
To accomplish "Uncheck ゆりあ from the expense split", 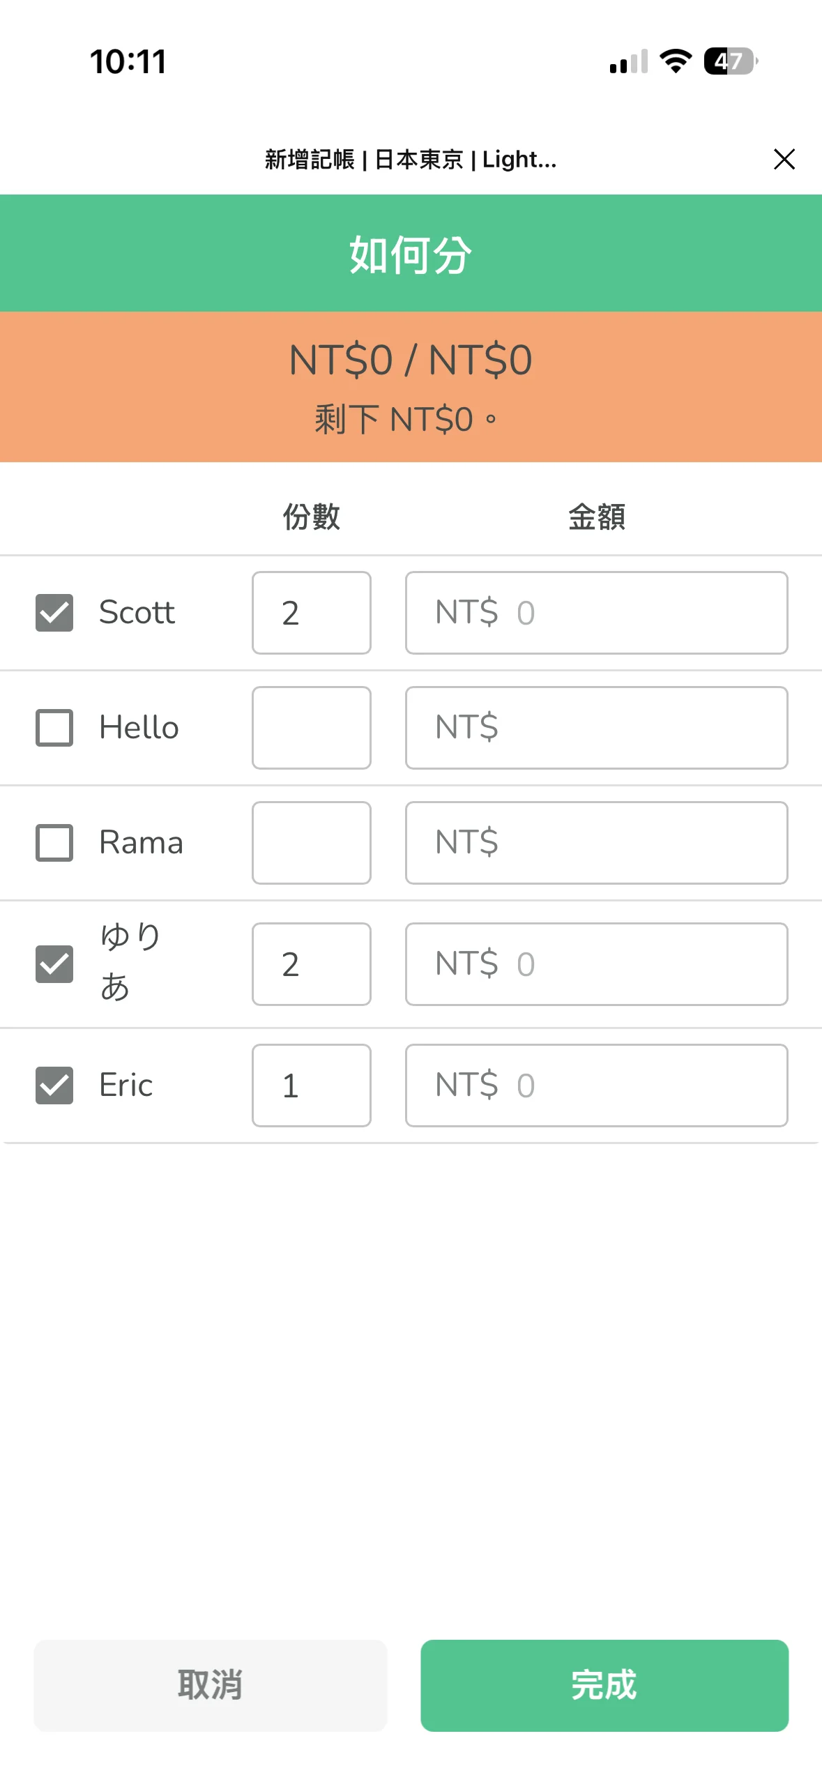I will point(54,964).
